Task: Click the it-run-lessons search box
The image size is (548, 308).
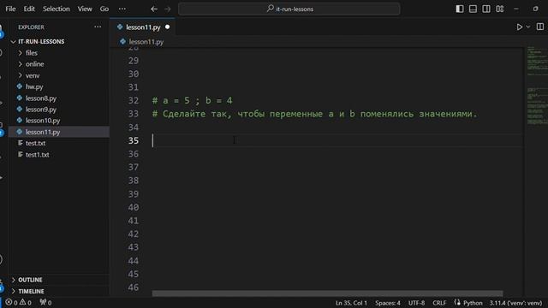Action: click(289, 9)
